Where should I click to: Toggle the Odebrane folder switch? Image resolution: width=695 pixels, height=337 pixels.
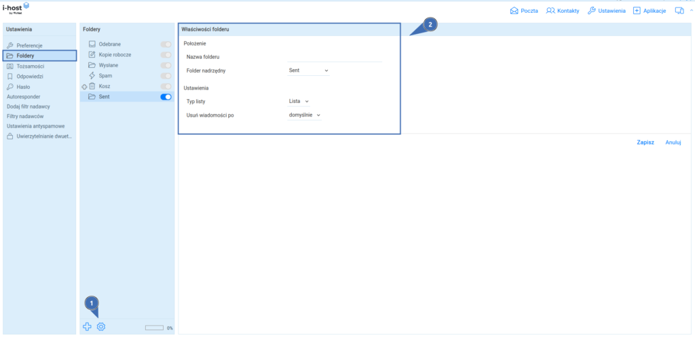tap(166, 44)
